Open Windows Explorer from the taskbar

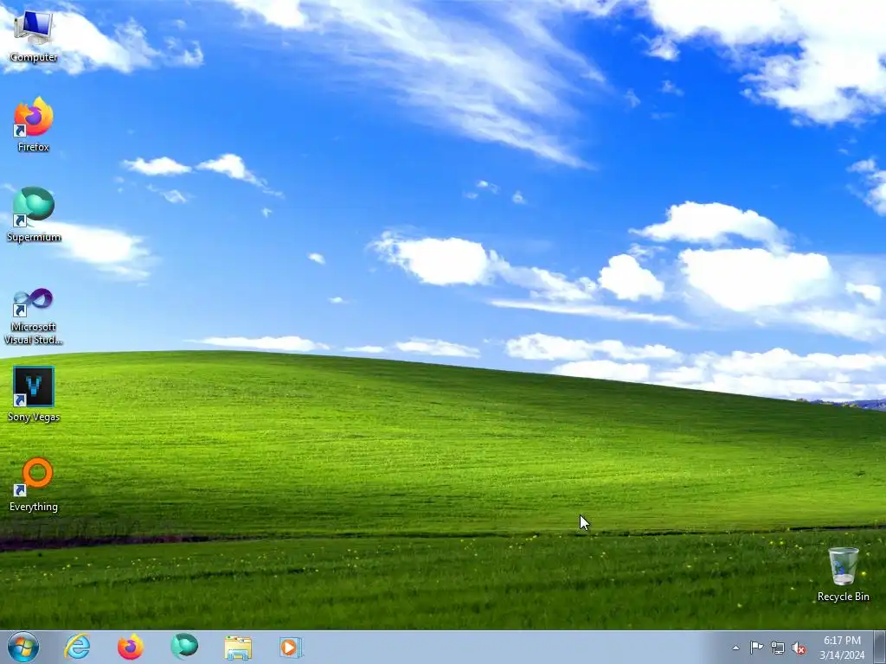click(238, 648)
